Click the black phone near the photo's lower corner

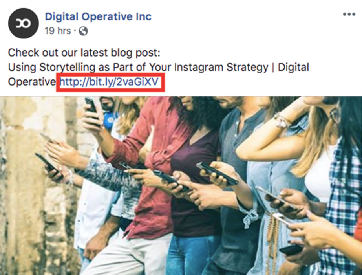pos(291,250)
